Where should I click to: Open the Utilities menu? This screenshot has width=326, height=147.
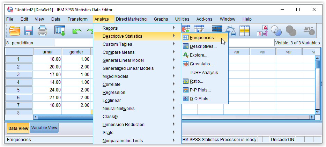coord(182,19)
